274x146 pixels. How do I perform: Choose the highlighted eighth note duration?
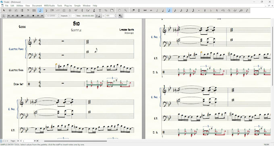169,10
